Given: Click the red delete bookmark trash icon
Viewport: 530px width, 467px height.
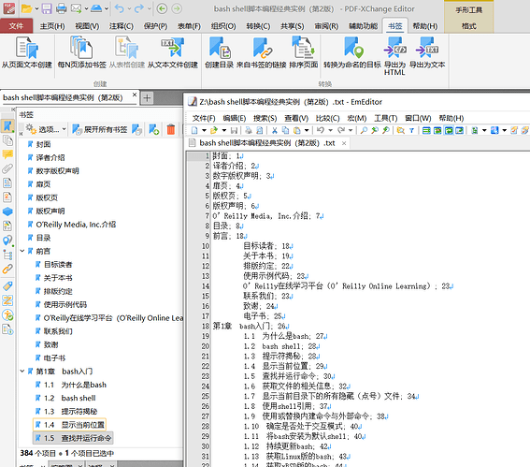Looking at the screenshot, I should (x=171, y=129).
